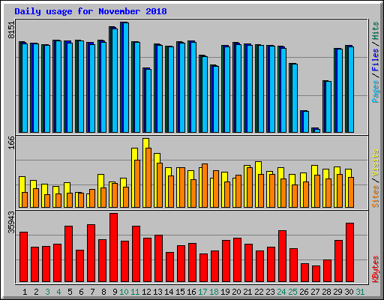Click day label 26 on the x-axis
Viewport: 384px width, 300px height.
pos(304,292)
